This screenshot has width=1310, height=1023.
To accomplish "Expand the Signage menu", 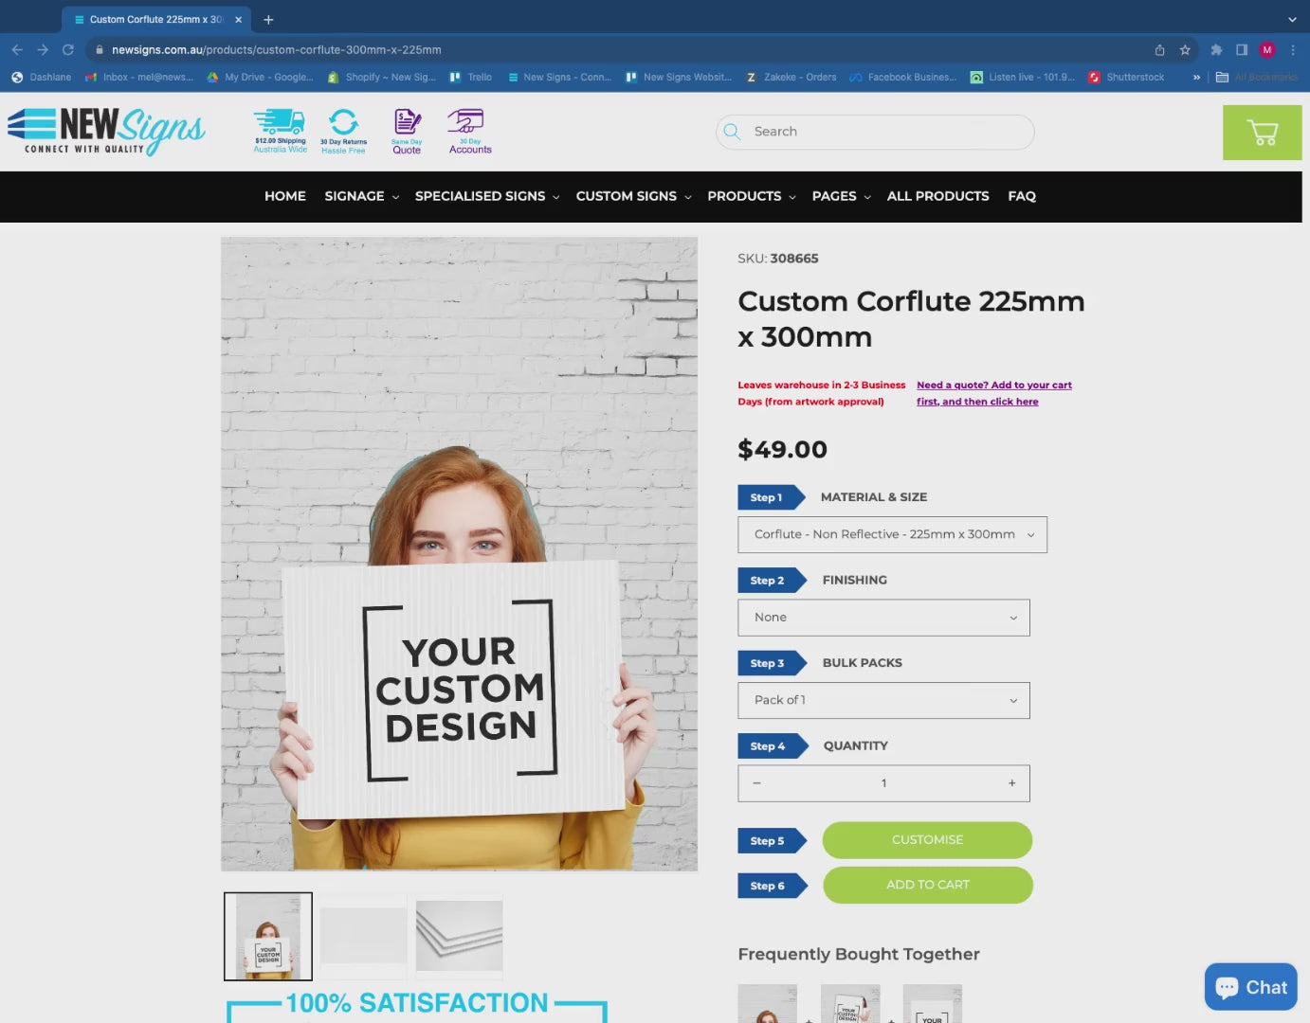I will pos(361,196).
